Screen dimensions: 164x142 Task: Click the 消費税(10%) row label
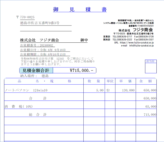click(x=19, y=106)
